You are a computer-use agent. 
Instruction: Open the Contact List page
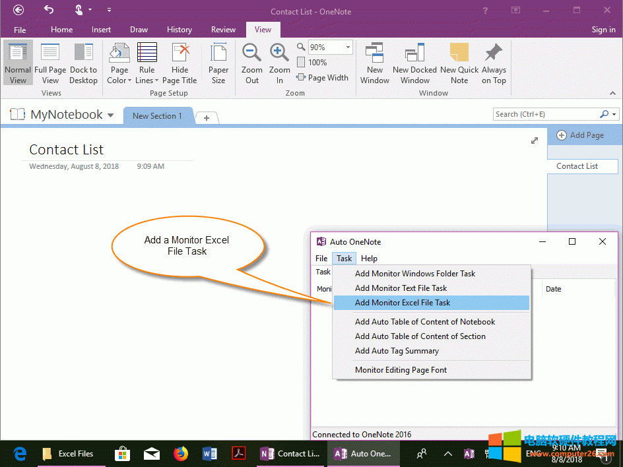point(581,166)
